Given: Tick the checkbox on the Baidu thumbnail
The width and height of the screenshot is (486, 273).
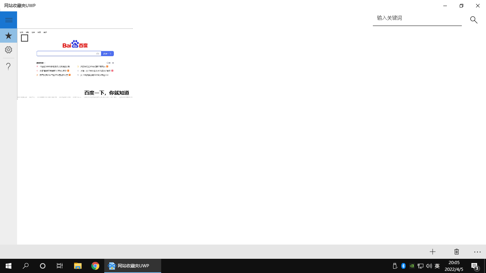Looking at the screenshot, I should click(25, 38).
